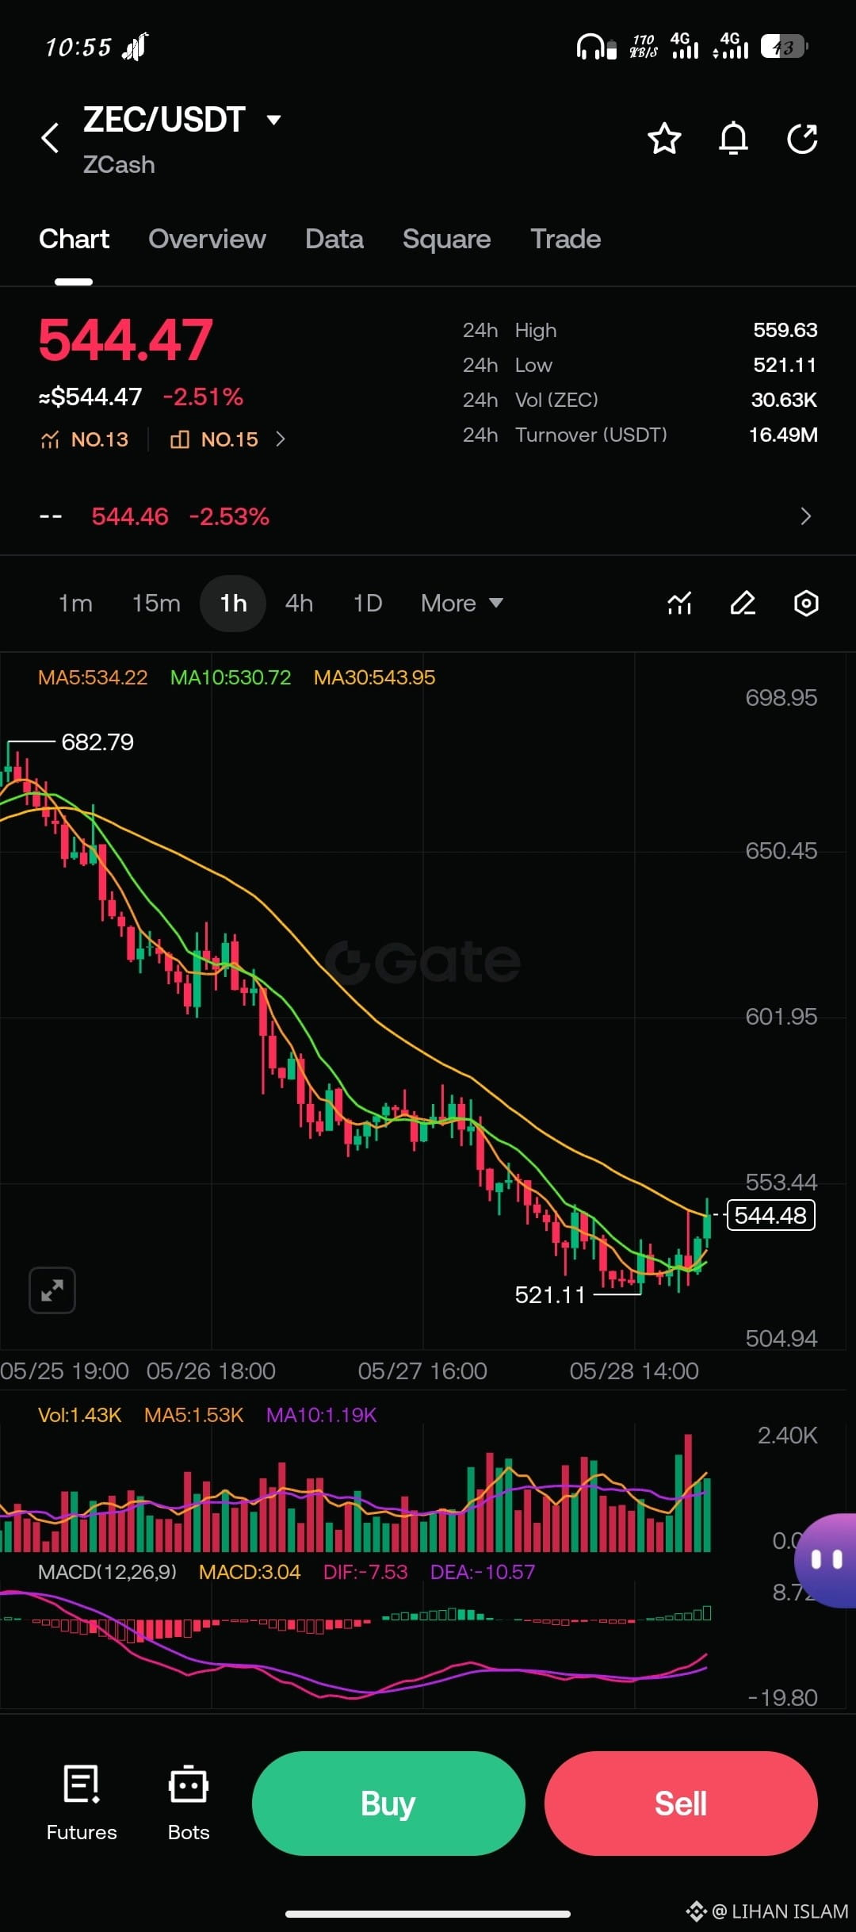
Task: Tap the DEA:-10.57 label
Action: (483, 1572)
